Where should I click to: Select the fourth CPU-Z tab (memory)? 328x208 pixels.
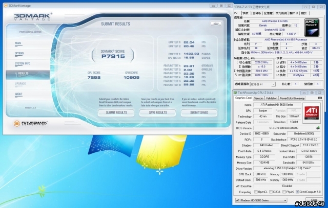pos(268,13)
